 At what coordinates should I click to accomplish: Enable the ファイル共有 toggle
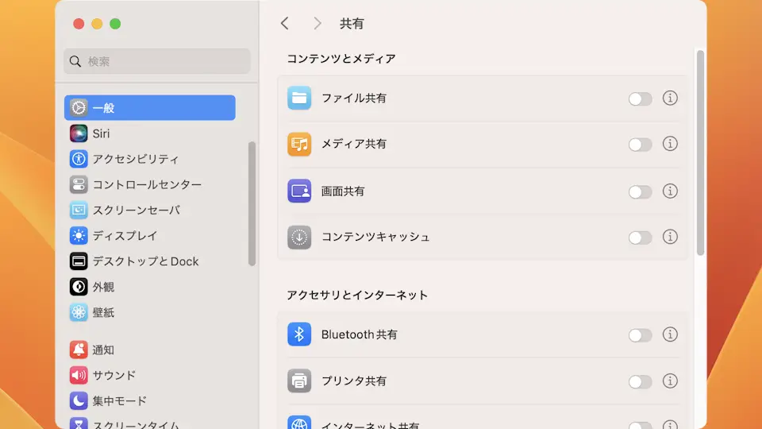pyautogui.click(x=640, y=99)
